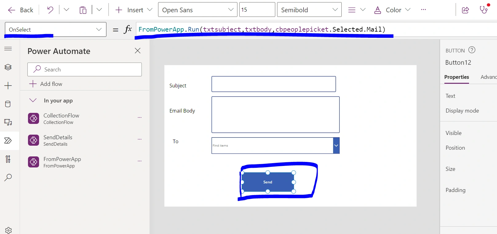This screenshot has height=234, width=497.
Task: Click Add flow
Action: coord(46,84)
